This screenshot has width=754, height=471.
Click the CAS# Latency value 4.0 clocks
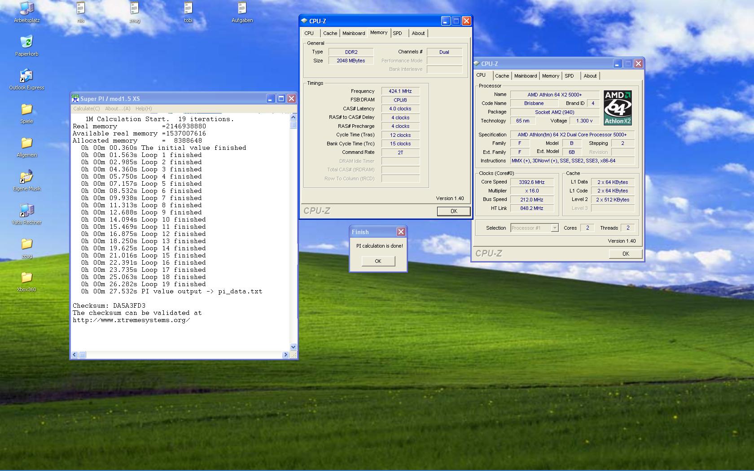point(400,109)
